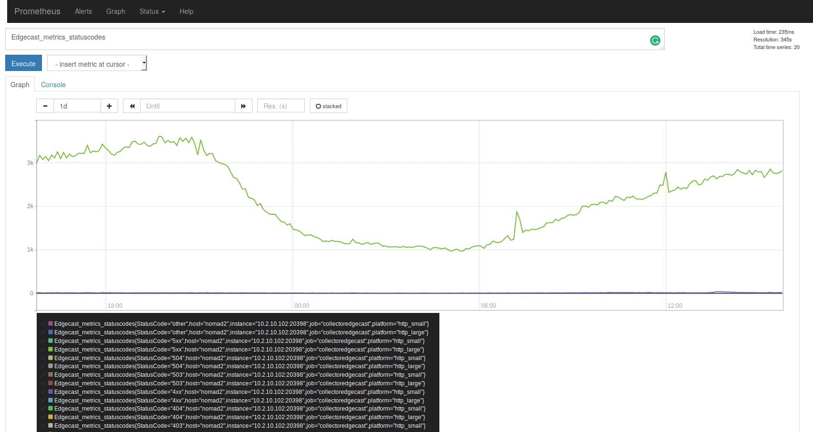This screenshot has height=432, width=813.
Task: Enable the stacked graph option
Action: (328, 106)
